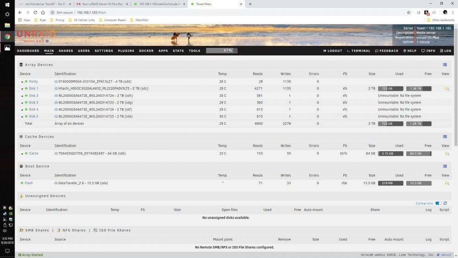Click Chrome reload page button
Viewport: 458px width, 258px height.
(35, 12)
